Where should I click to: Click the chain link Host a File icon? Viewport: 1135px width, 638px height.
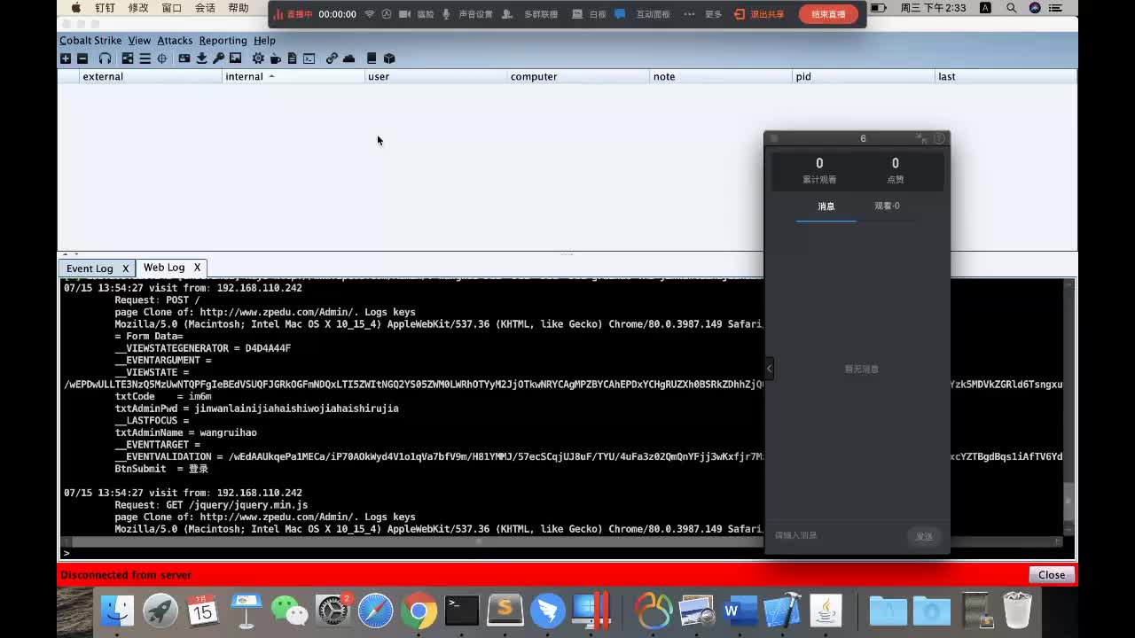pyautogui.click(x=332, y=58)
